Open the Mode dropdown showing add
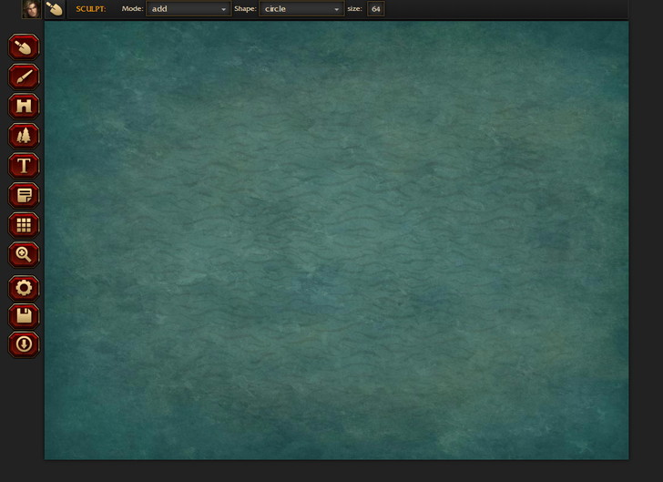 pos(189,9)
